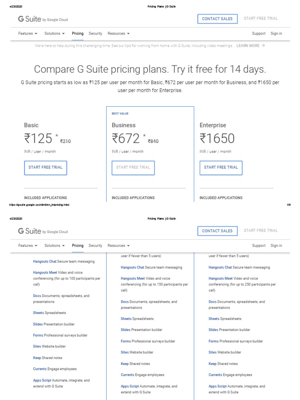
Task: Open Hangouts Meet link in Business column
Action: coord(133,279)
